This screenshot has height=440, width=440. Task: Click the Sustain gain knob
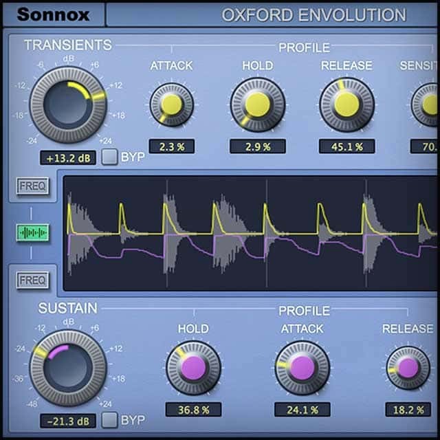[68, 367]
